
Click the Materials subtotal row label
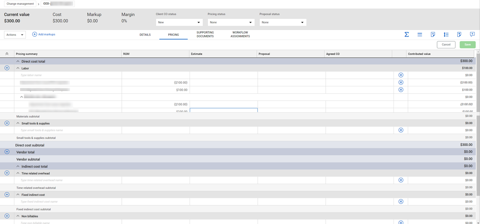[28, 116]
